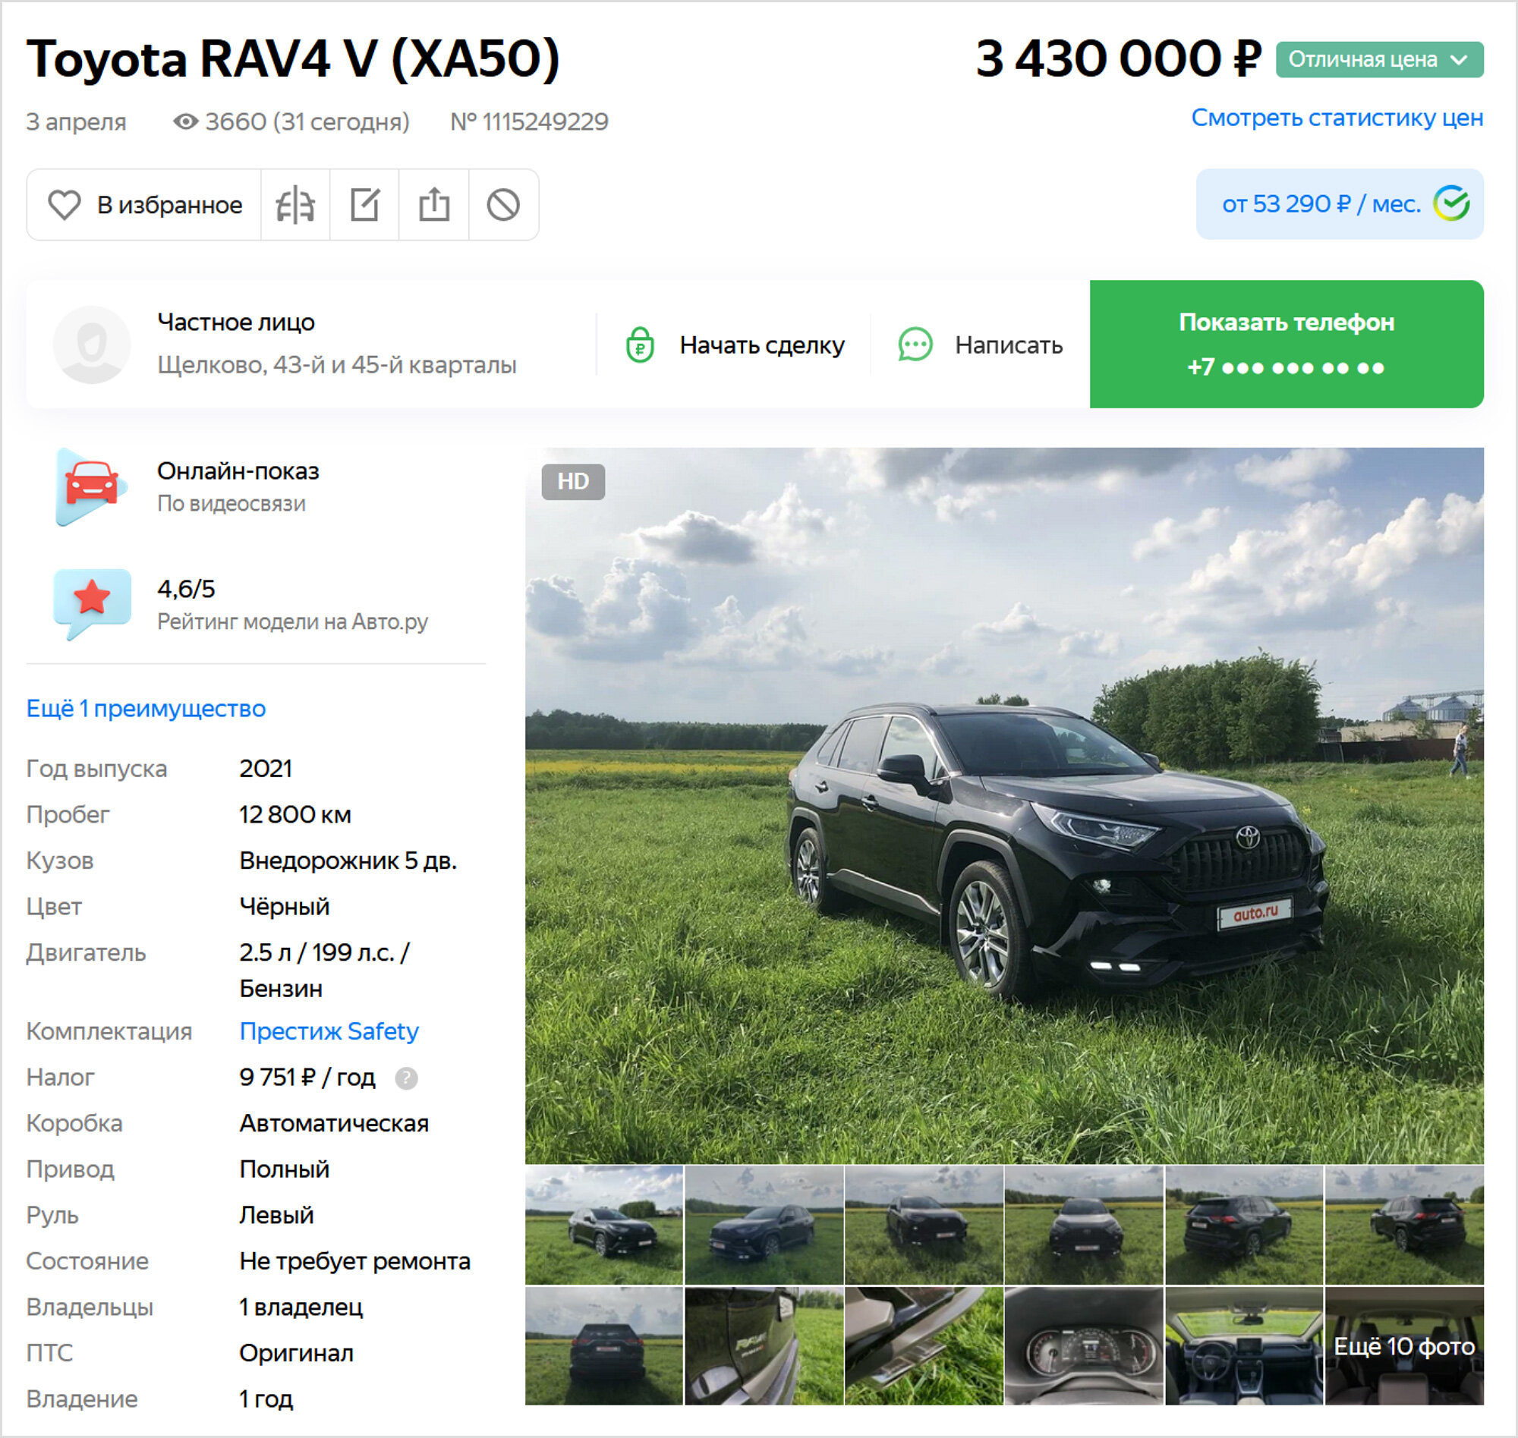Viewport: 1518px width, 1438px height.
Task: Add a note with the pencil icon
Action: (364, 205)
